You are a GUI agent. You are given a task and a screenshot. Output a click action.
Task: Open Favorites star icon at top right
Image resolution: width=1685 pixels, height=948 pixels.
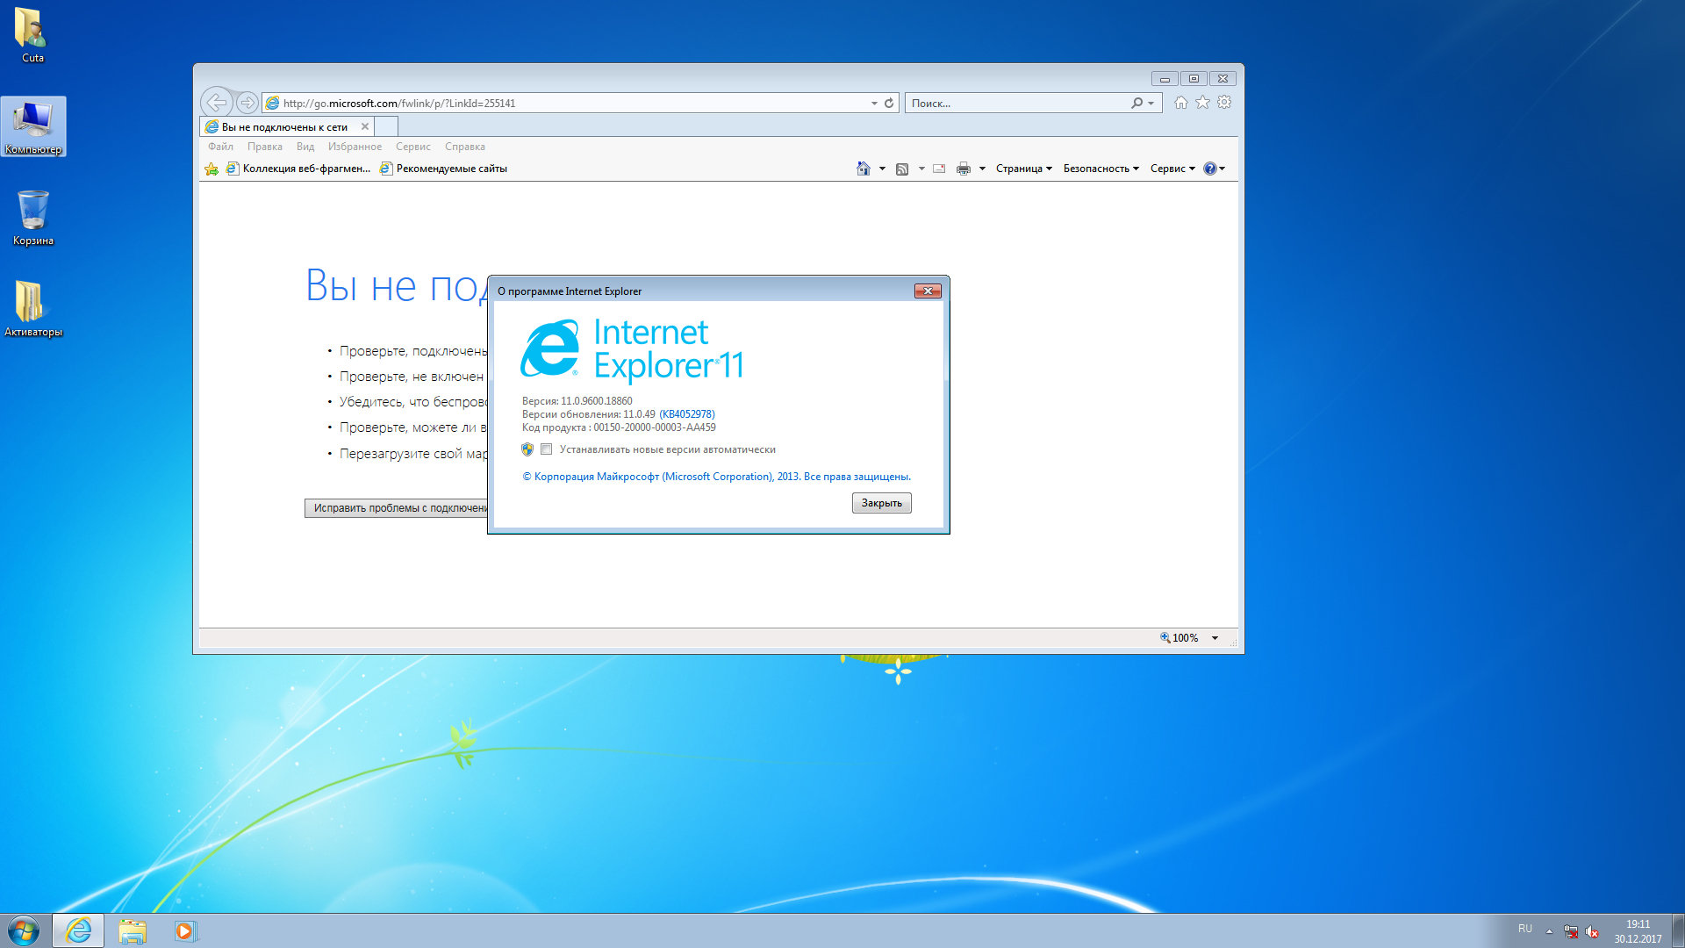point(1202,103)
